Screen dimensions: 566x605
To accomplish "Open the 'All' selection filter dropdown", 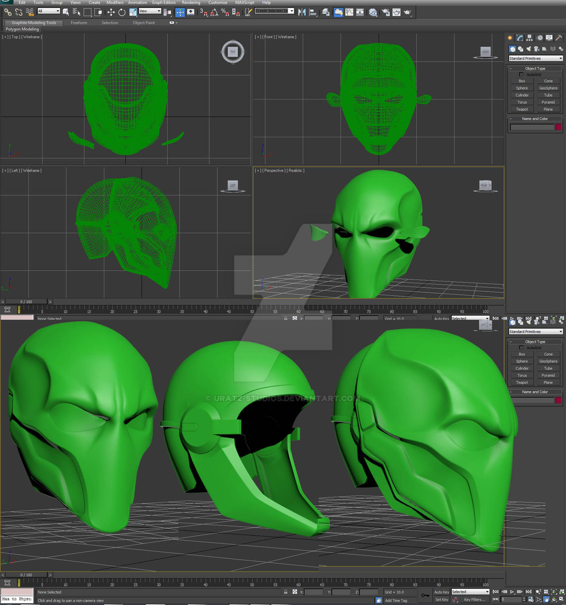I will pos(49,11).
